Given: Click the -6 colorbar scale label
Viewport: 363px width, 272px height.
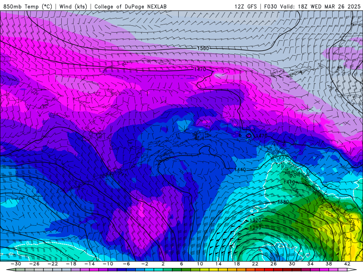Looking at the screenshot, I should (127, 264).
